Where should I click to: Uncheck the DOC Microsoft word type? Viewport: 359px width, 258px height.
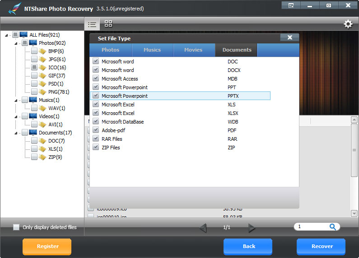tap(96, 61)
